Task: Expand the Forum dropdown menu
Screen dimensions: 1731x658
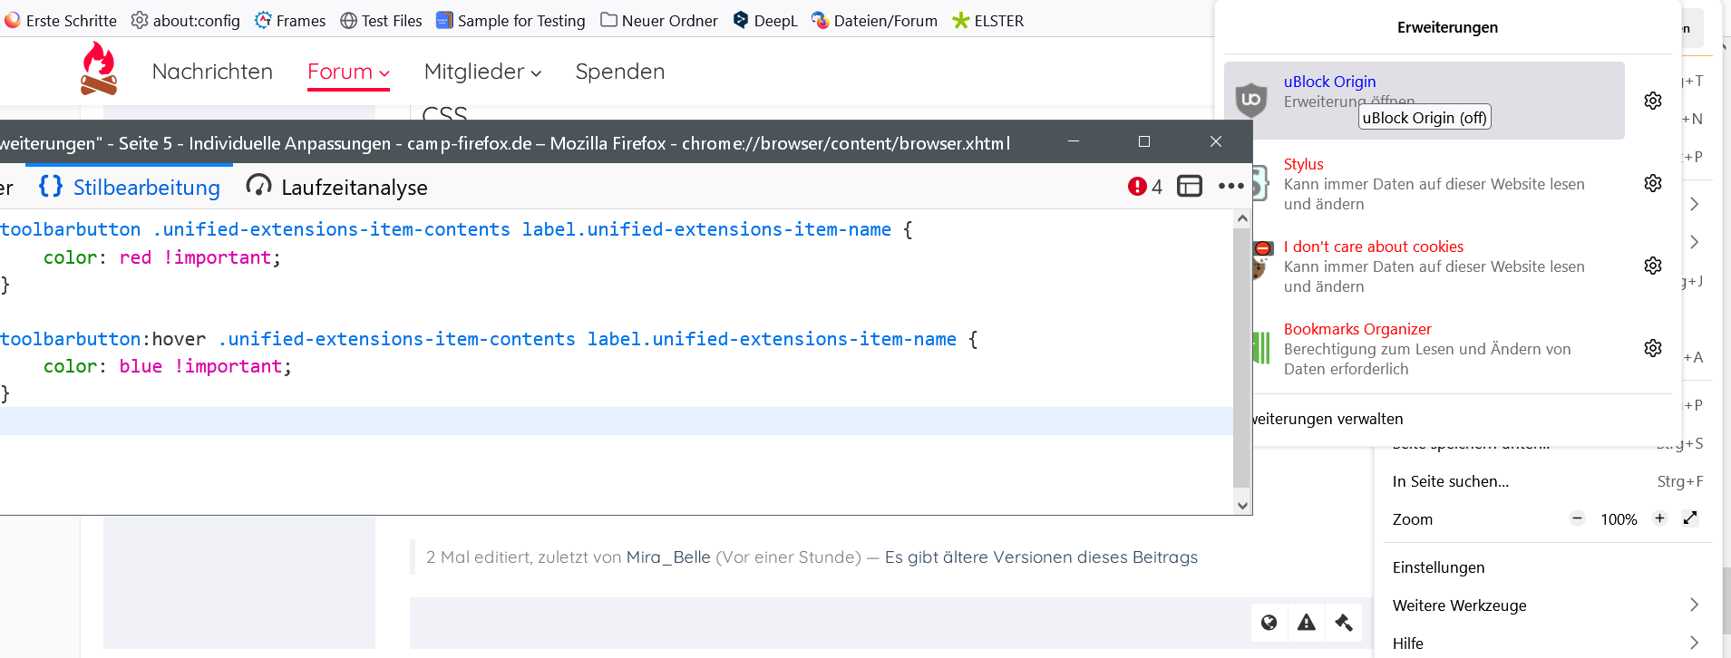Action: tap(348, 72)
